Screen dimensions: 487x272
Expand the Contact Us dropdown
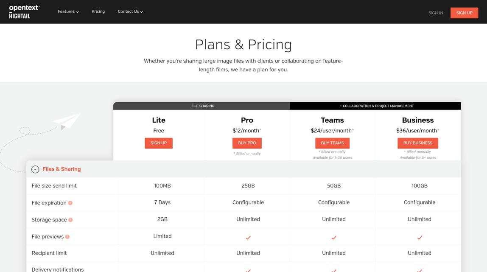click(130, 11)
